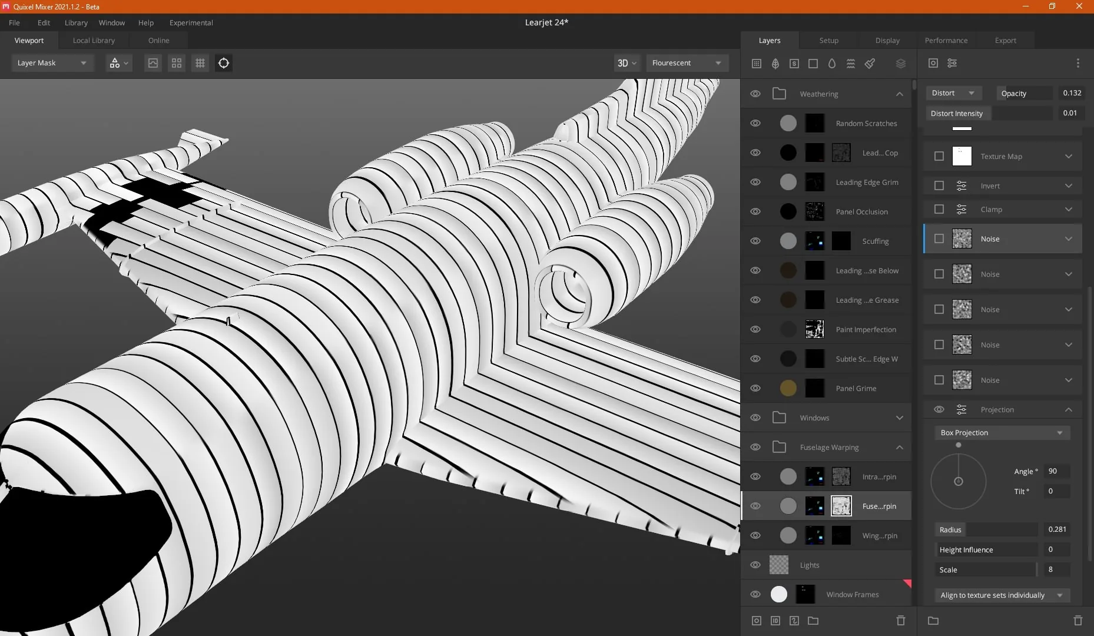
Task: Enable the Invert modifier checkbox
Action: [939, 185]
